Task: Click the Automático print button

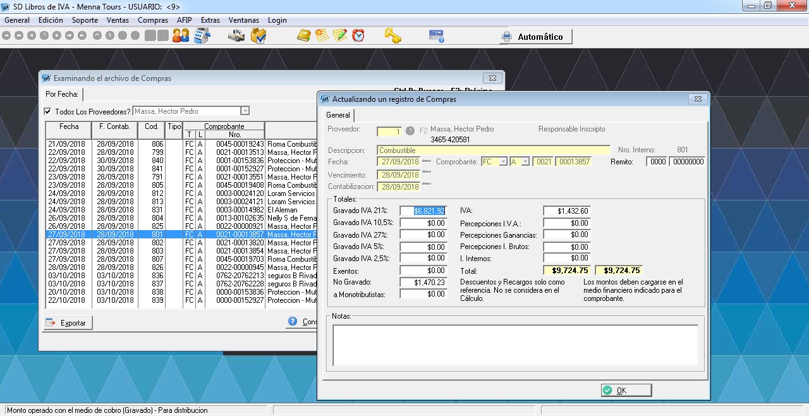Action: tap(535, 37)
